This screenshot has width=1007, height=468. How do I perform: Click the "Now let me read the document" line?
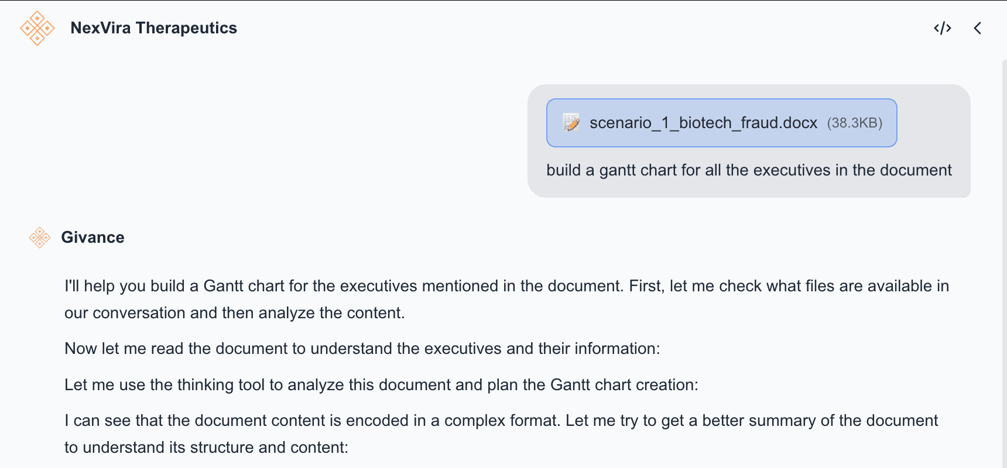click(x=362, y=349)
